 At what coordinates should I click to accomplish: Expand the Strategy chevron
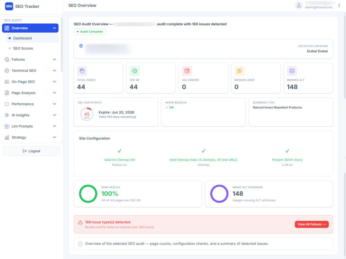[x=55, y=137]
